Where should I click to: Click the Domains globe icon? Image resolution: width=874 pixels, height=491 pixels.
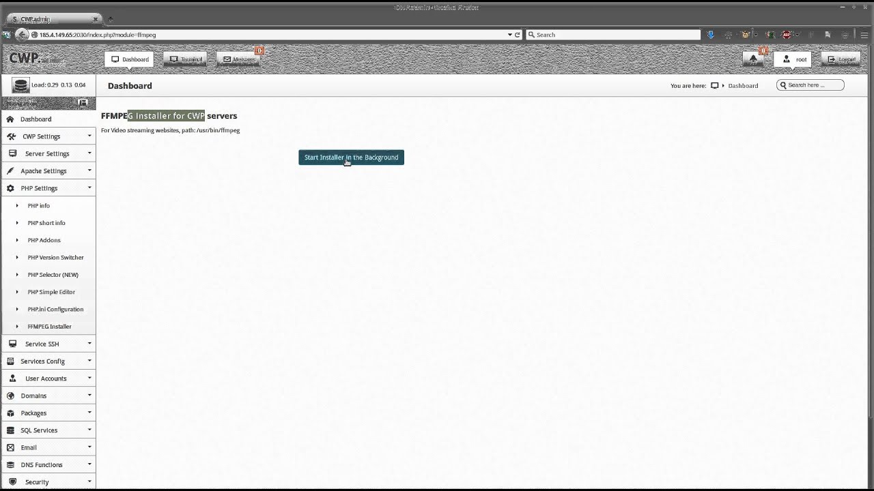10,396
